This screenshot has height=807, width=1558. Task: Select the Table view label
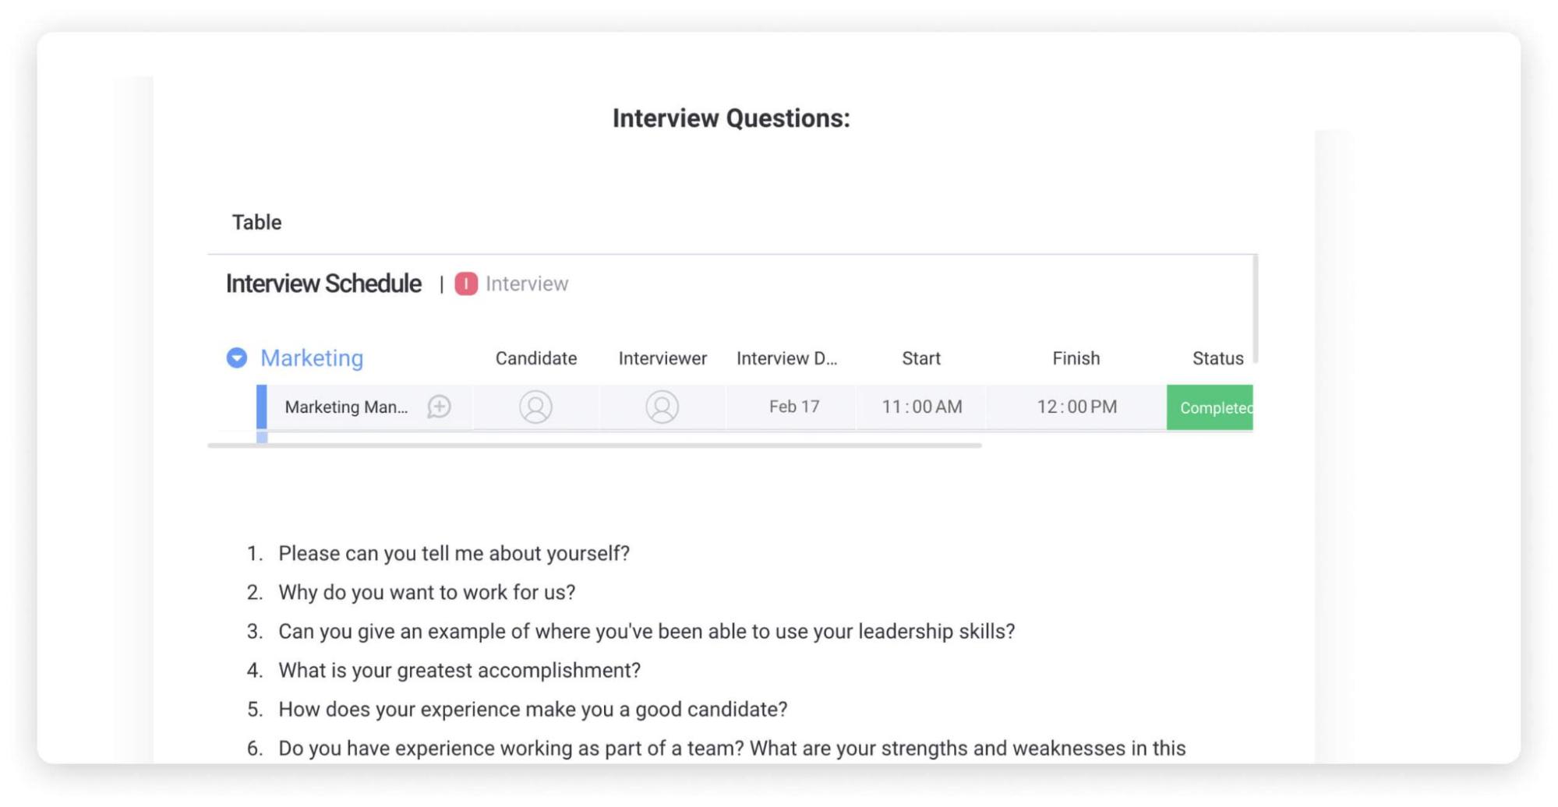click(256, 222)
